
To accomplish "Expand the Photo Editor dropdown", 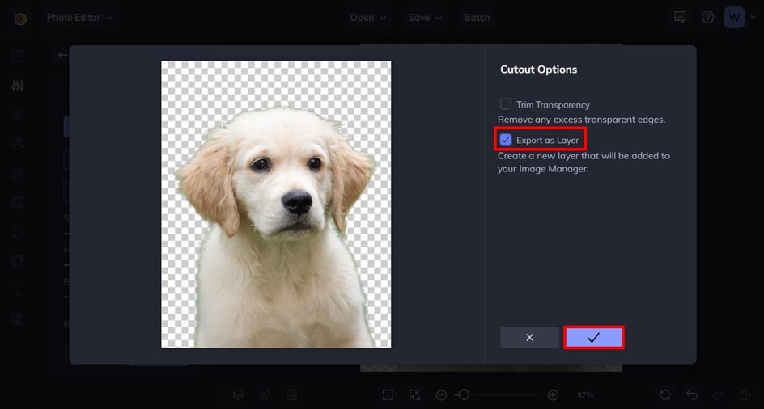I will pyautogui.click(x=79, y=18).
